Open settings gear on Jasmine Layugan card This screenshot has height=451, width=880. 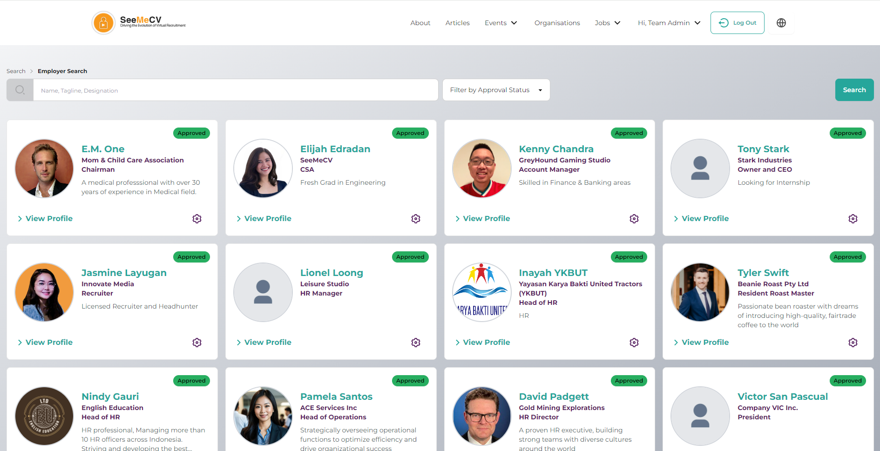tap(197, 343)
